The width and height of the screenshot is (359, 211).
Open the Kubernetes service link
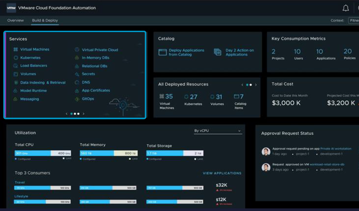coord(30,58)
